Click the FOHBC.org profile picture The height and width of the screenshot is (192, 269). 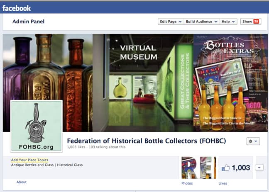(x=37, y=126)
